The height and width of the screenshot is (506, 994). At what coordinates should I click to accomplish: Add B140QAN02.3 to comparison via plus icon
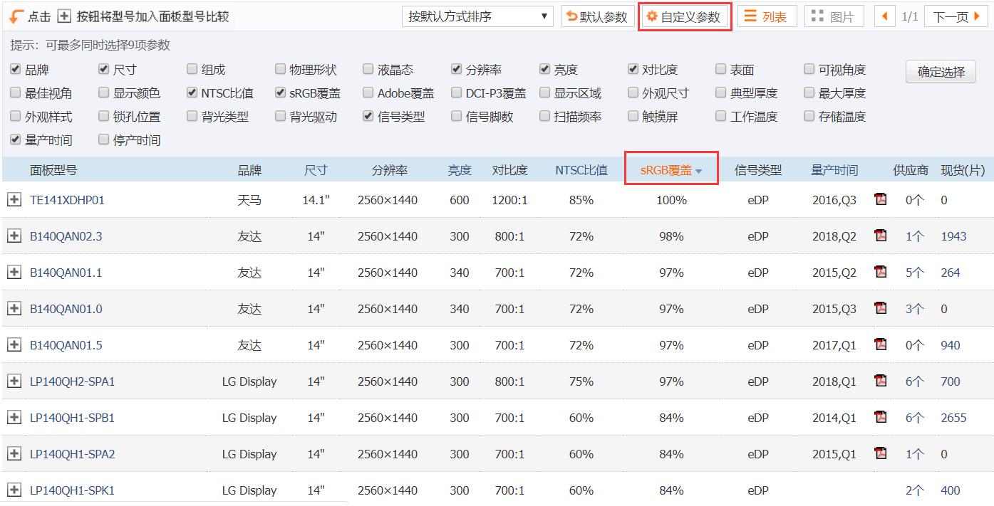[x=14, y=236]
